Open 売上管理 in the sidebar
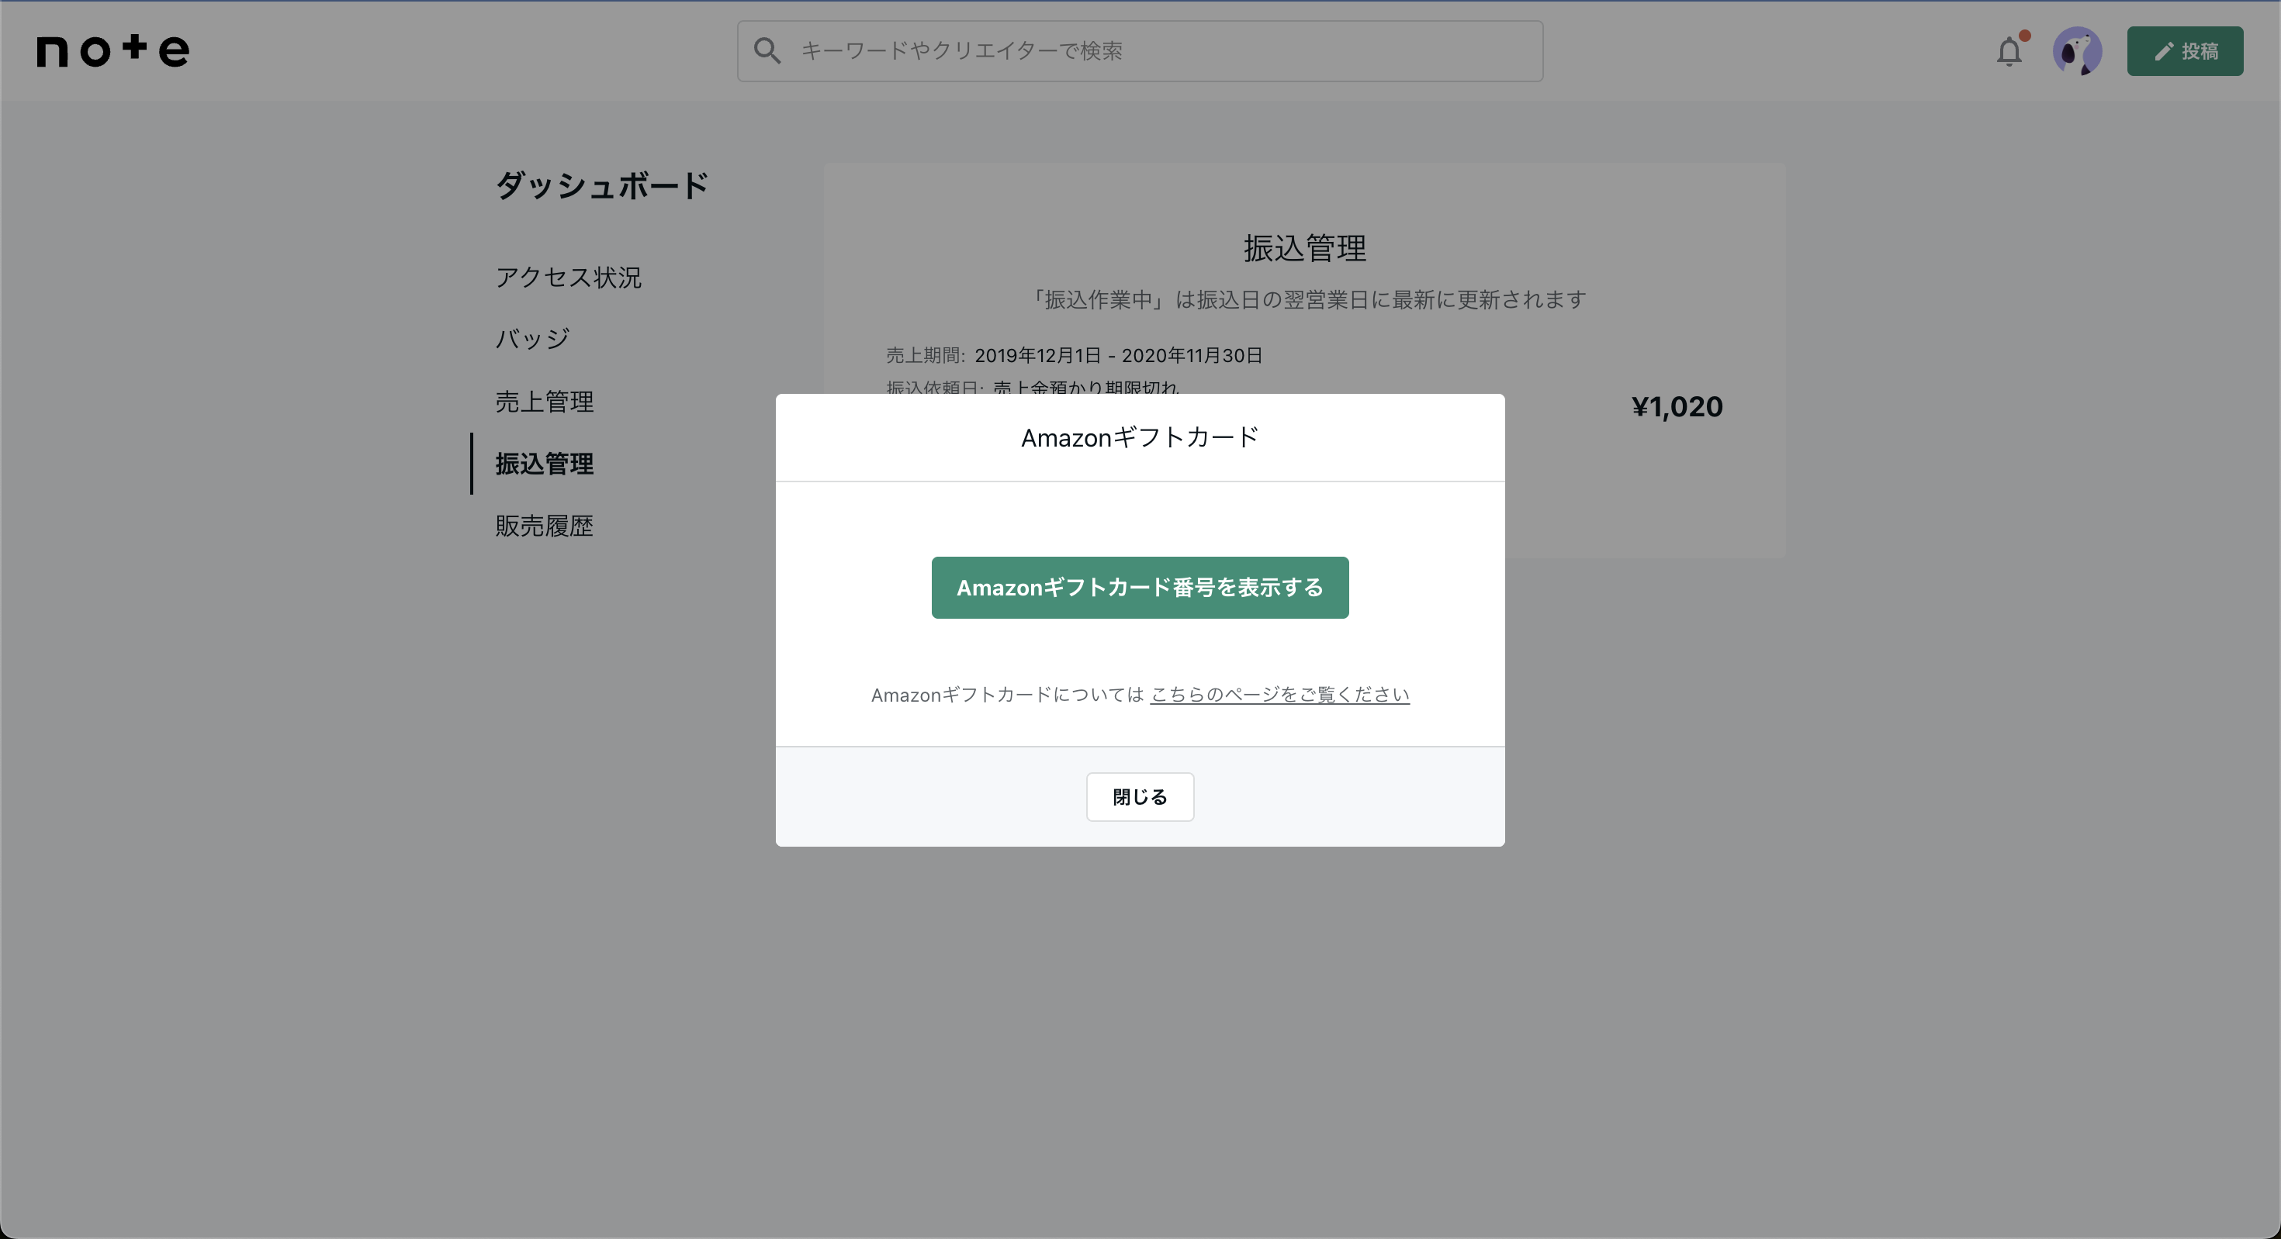The image size is (2281, 1239). [x=545, y=401]
